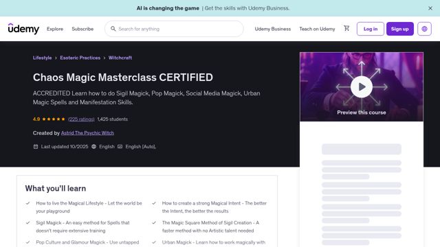Click the Sigil Magick learning item
The image size is (440, 247).
82,226
